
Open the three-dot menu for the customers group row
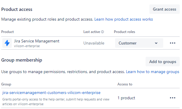[x=173, y=98]
